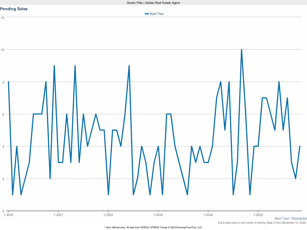Click the lowest dip at value 1
307x230 pixels.
[13, 195]
